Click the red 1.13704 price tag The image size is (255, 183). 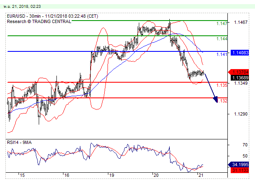pyautogui.click(x=239, y=72)
